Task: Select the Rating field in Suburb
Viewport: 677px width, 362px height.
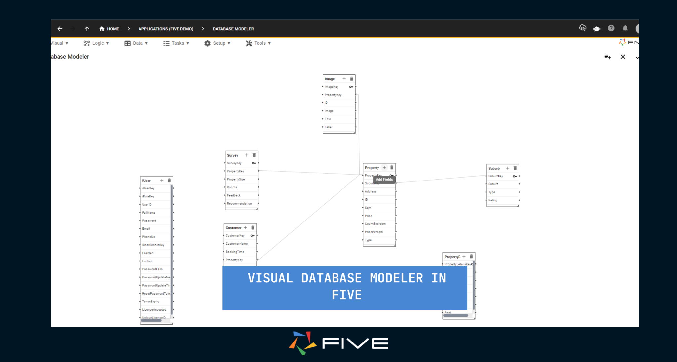Action: pyautogui.click(x=502, y=200)
